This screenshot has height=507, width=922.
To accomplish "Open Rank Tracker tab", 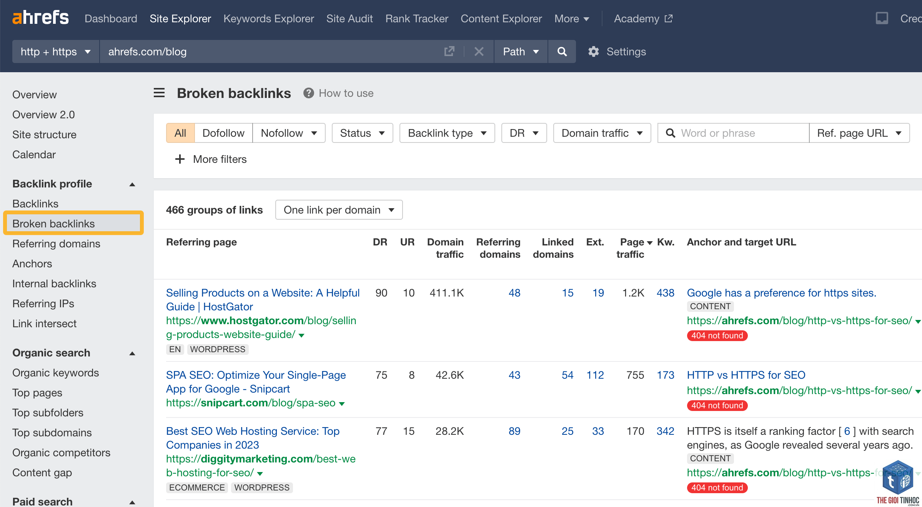I will tap(417, 18).
